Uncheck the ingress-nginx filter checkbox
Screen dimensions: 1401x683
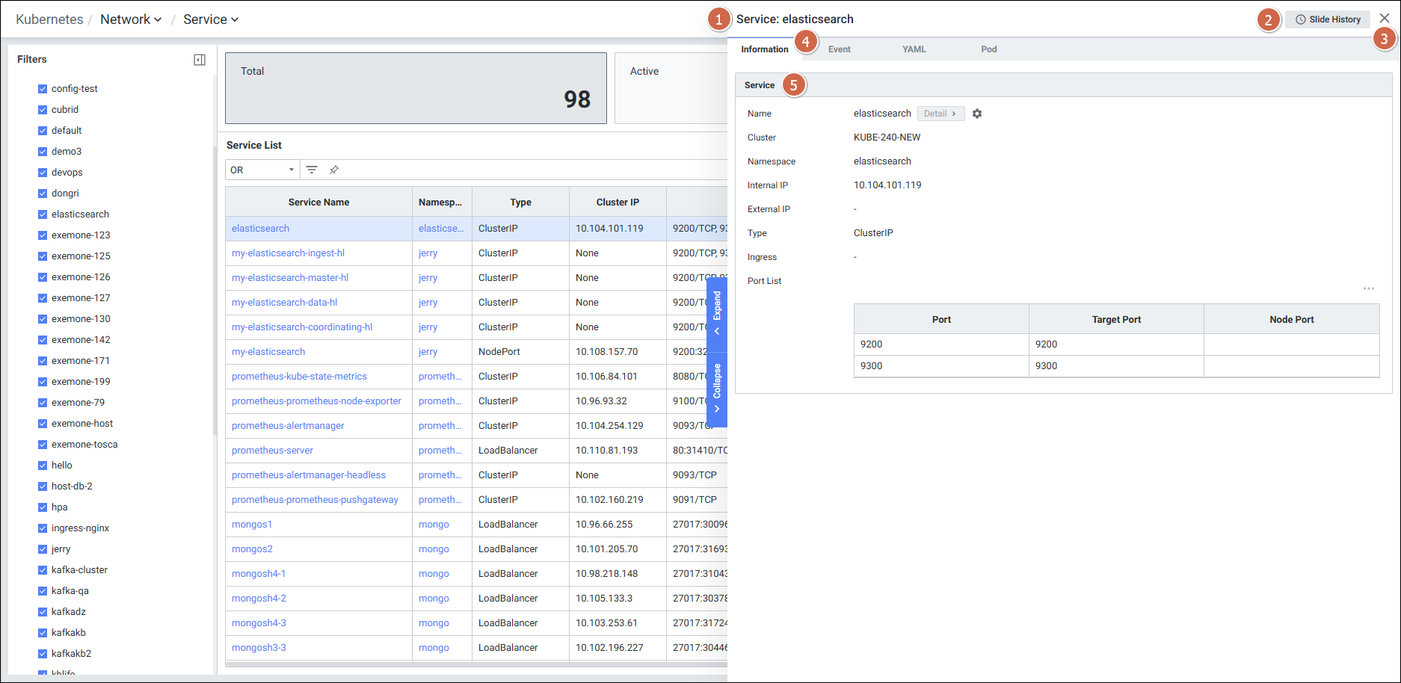43,528
